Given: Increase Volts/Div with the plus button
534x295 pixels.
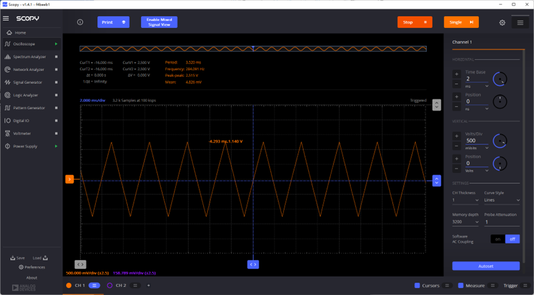Looking at the screenshot, I should click(457, 136).
